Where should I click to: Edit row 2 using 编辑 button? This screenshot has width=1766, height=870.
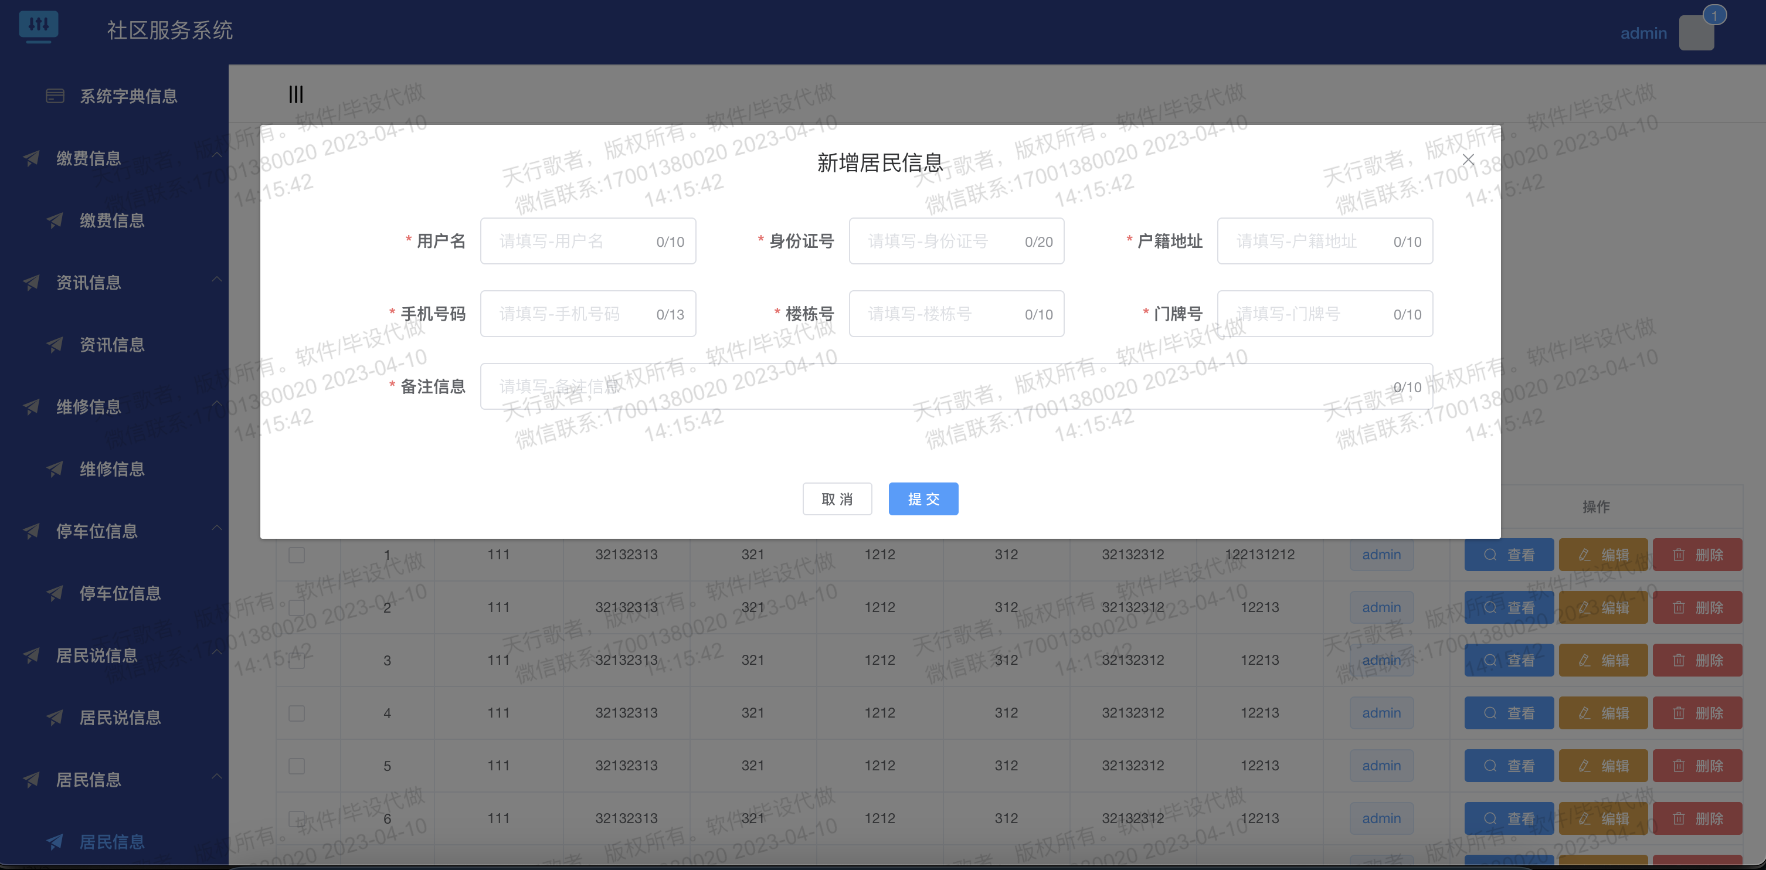[x=1603, y=607]
